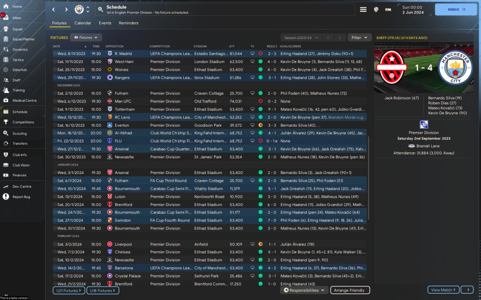Click the View Match button
The width and height of the screenshot is (481, 300).
tap(443, 290)
